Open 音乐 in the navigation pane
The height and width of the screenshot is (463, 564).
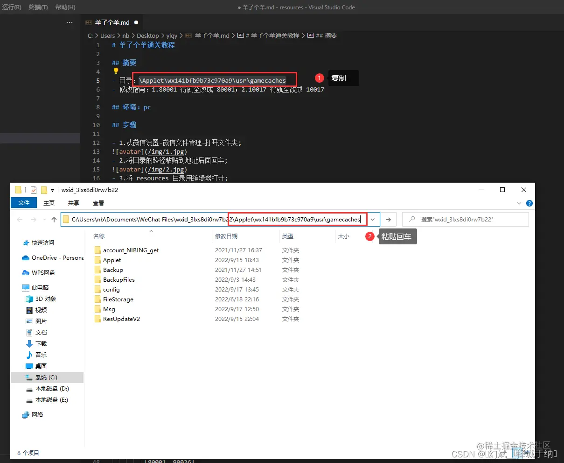41,355
